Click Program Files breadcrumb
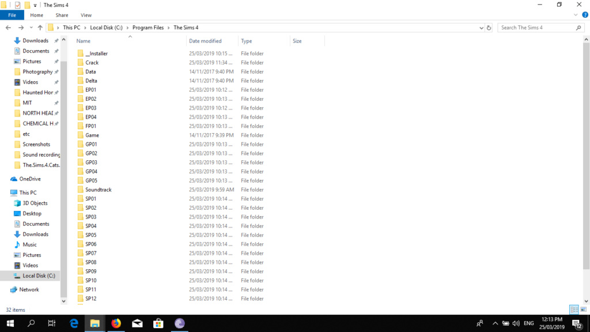This screenshot has width=590, height=332. tap(148, 28)
